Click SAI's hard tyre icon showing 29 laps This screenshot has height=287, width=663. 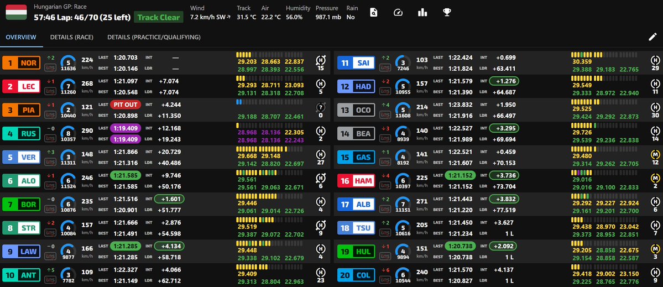pos(655,60)
